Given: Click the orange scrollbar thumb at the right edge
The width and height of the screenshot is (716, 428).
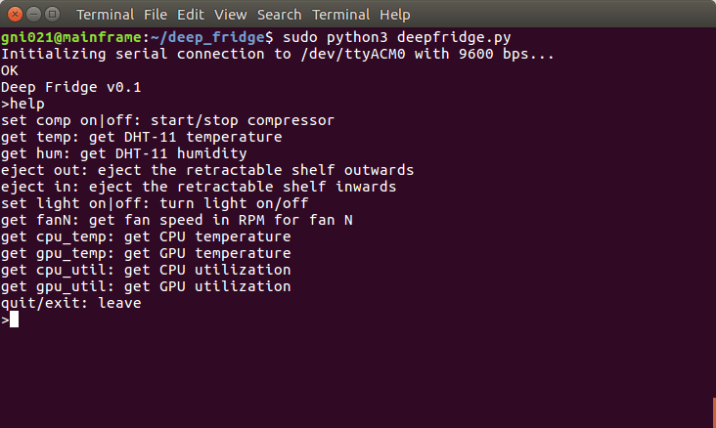Looking at the screenshot, I should coord(713,411).
